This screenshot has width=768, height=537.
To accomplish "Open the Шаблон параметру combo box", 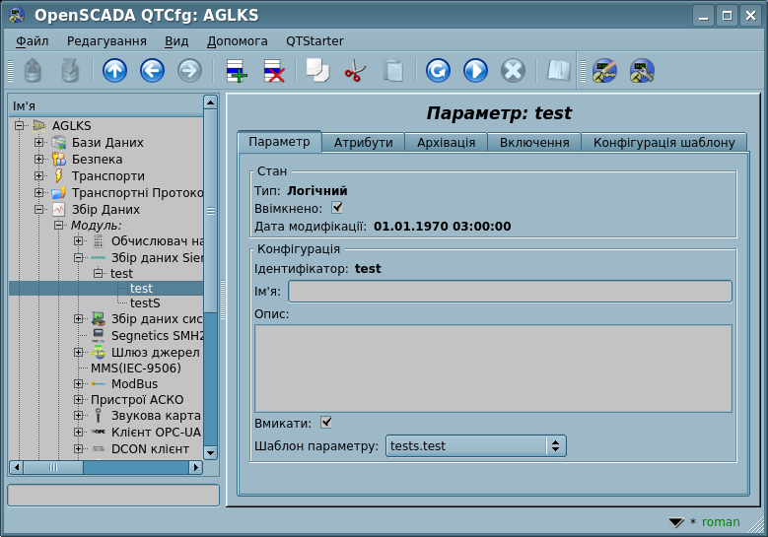I will (475, 446).
